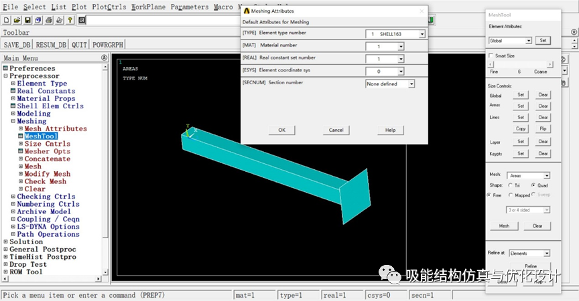Select the Tri shape radio button
The image size is (579, 301).
click(511, 185)
